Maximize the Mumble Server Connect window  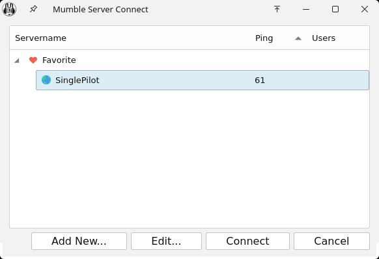(335, 9)
